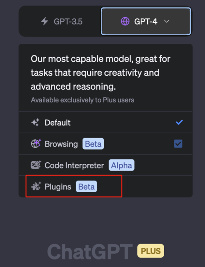Choose the Default mode option
205x267 pixels.
coord(106,123)
